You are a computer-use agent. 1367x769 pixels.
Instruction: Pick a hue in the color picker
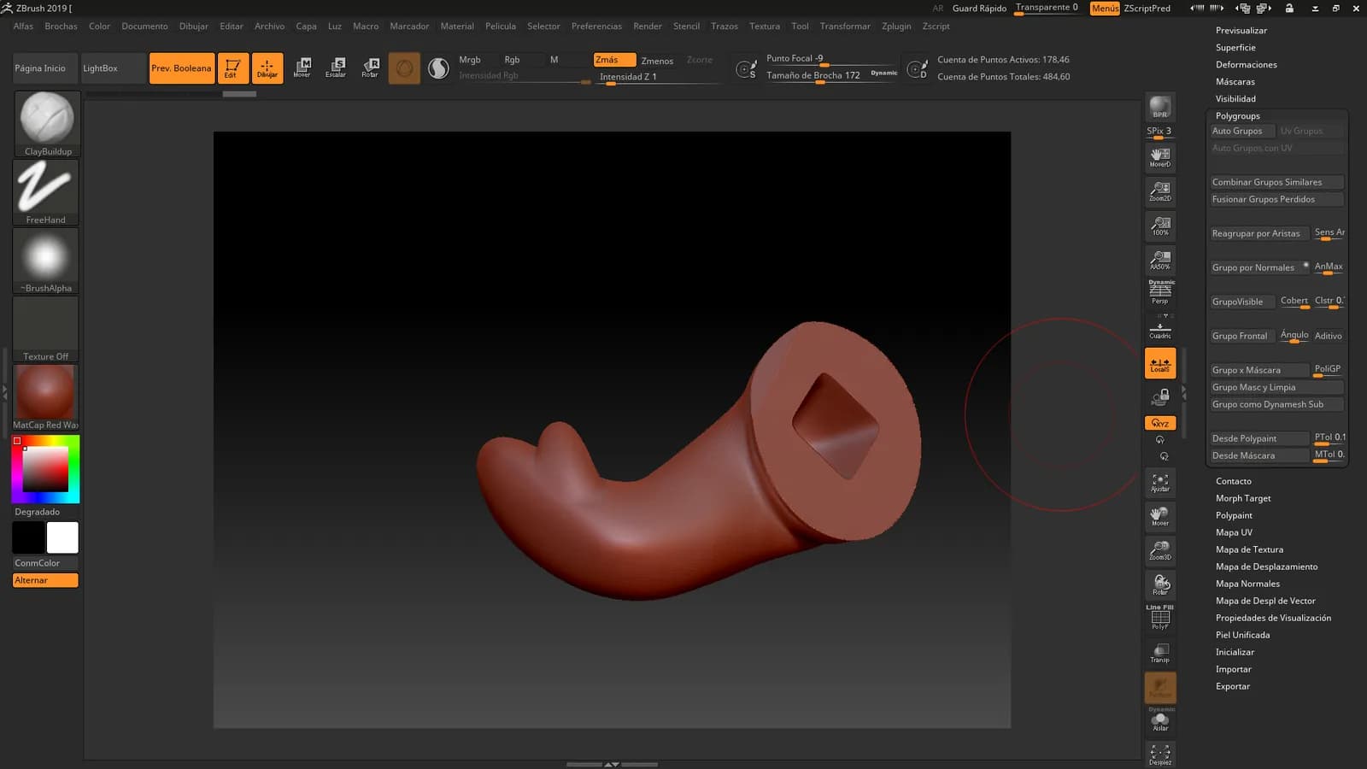45,469
